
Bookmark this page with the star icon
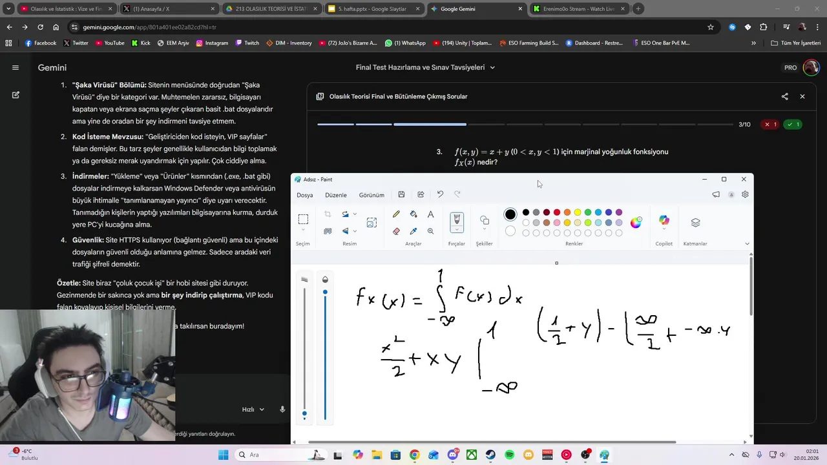click(711, 27)
